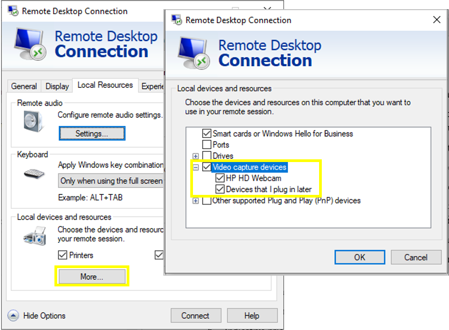Viewport: 449px width, 330px height.
Task: Click the front dialog title bar icon
Action: pyautogui.click(x=176, y=20)
